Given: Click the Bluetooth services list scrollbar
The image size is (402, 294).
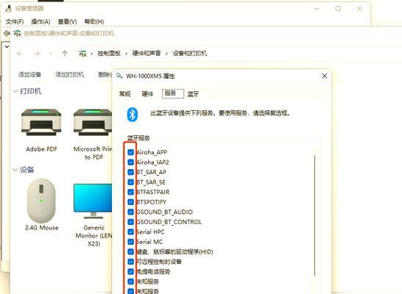Looking at the screenshot, I should click(x=314, y=215).
